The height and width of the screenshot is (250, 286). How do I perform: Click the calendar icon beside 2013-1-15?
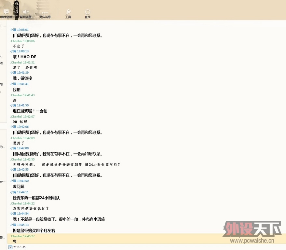[10, 247]
